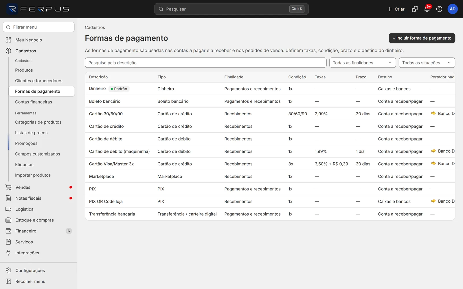Click Banco arrow icon in PIX QR Code loja row
The height and width of the screenshot is (289, 463).
coord(433,201)
